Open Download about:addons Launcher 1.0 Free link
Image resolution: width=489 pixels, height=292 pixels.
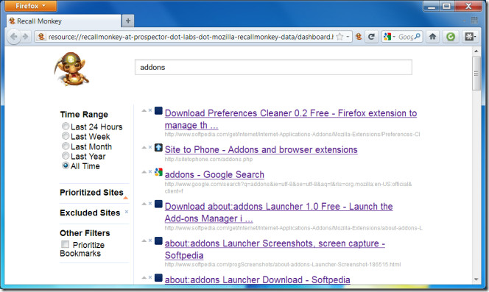pyautogui.click(x=278, y=213)
